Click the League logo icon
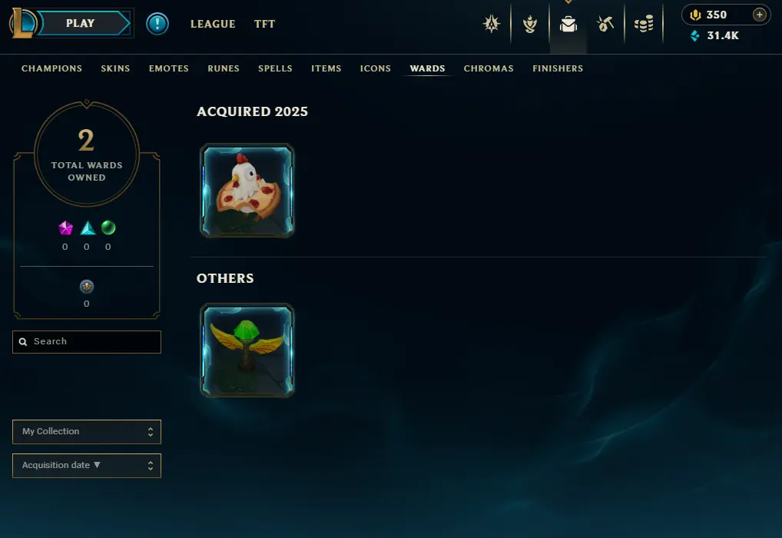 (x=22, y=23)
